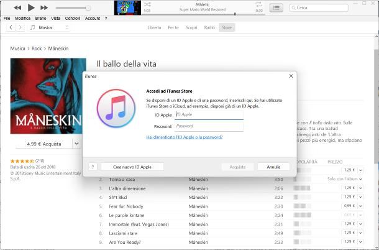Select the track L'altra dimensione
Image resolution: width=379 pixels, height=250 pixels.
pyautogui.click(x=127, y=188)
